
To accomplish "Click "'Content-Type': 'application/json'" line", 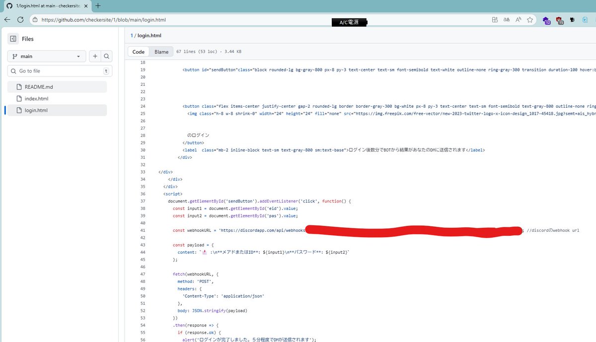I will click(223, 296).
